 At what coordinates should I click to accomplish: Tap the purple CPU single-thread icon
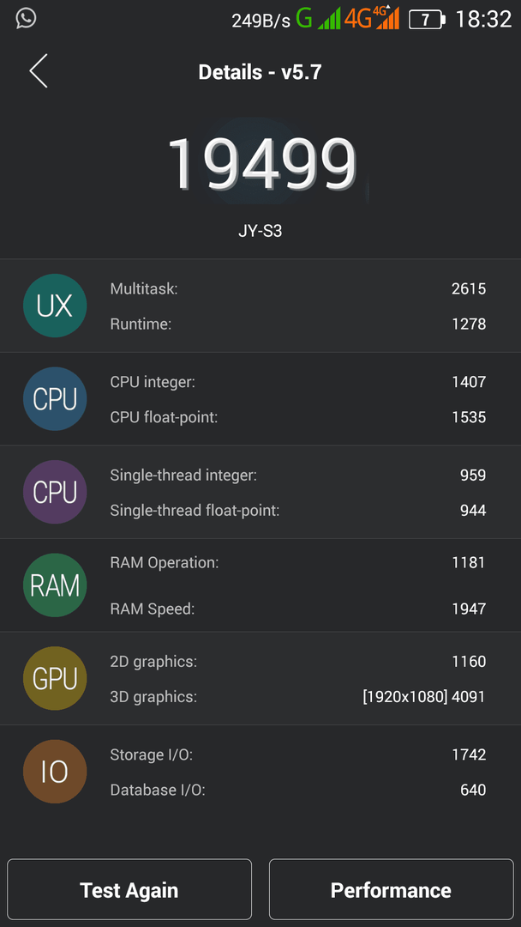coord(55,492)
